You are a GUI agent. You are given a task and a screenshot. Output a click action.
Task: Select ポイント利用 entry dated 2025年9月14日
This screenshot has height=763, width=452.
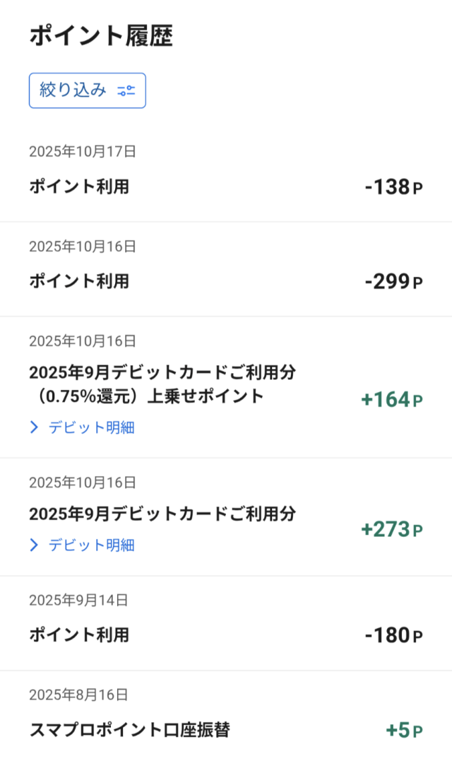(x=79, y=634)
